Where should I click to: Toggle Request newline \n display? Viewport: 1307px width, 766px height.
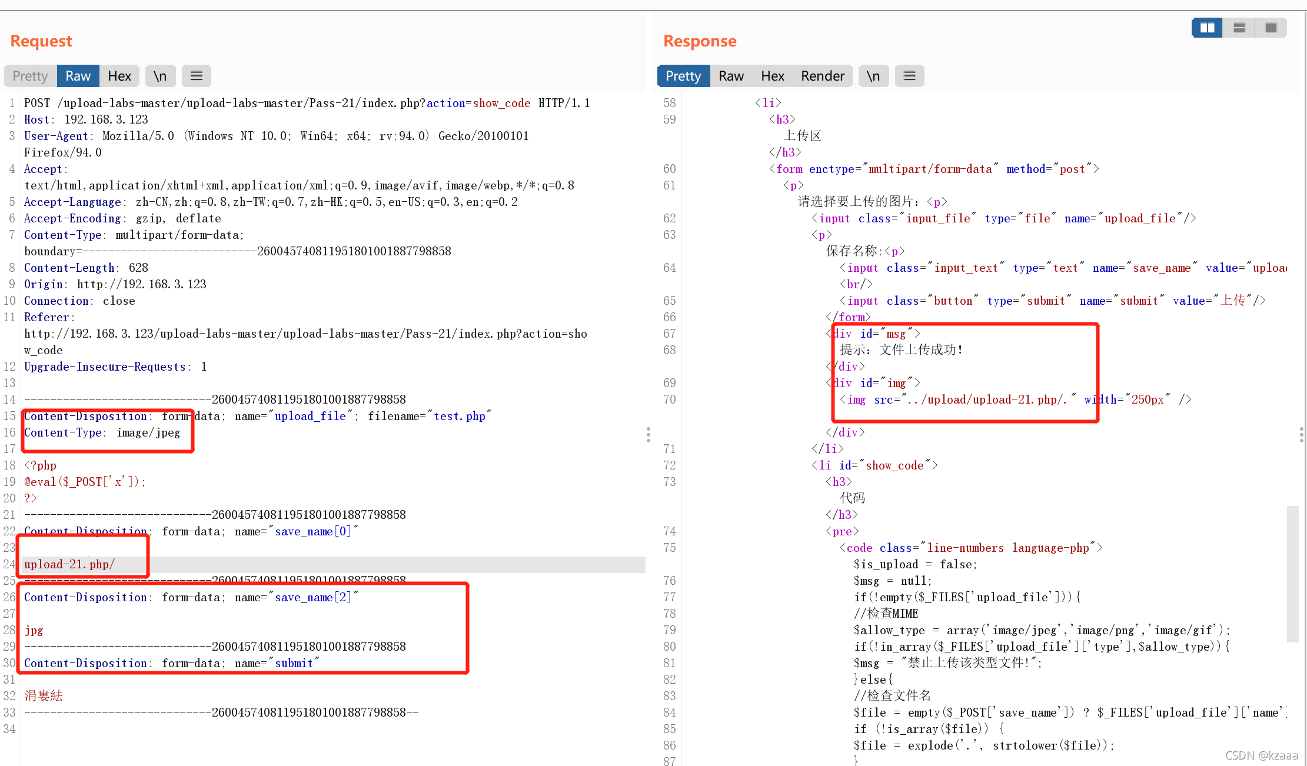click(x=160, y=76)
